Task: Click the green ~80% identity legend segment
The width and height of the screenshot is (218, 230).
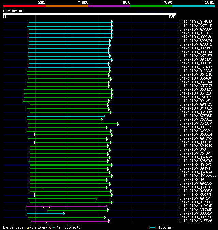Action: tap(151, 6)
